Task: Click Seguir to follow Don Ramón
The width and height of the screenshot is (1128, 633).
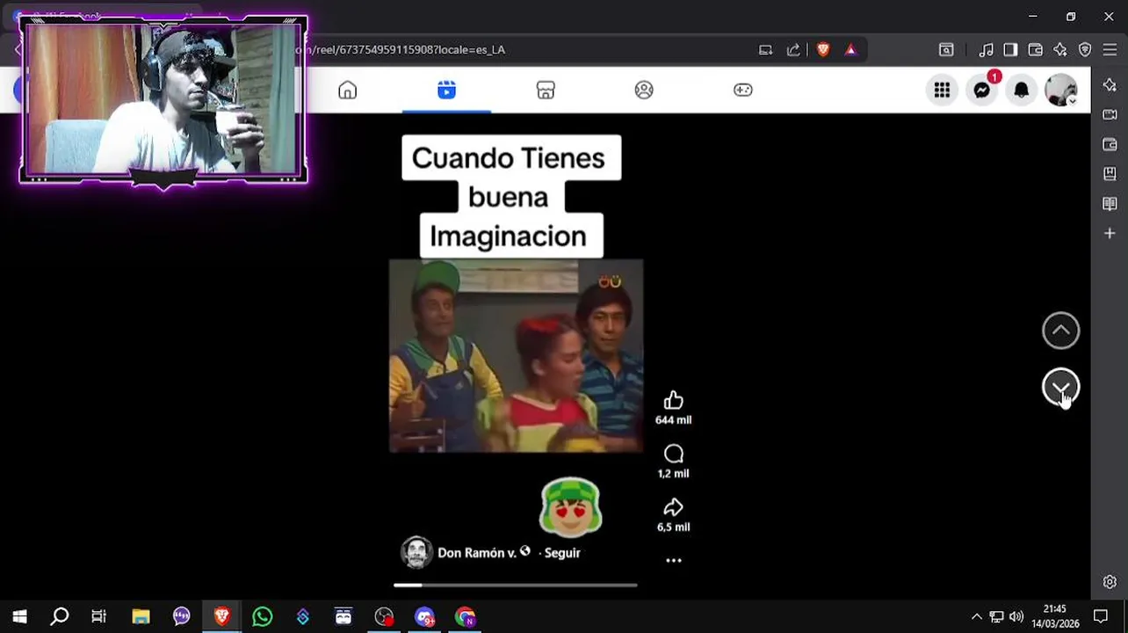Action: 562,553
